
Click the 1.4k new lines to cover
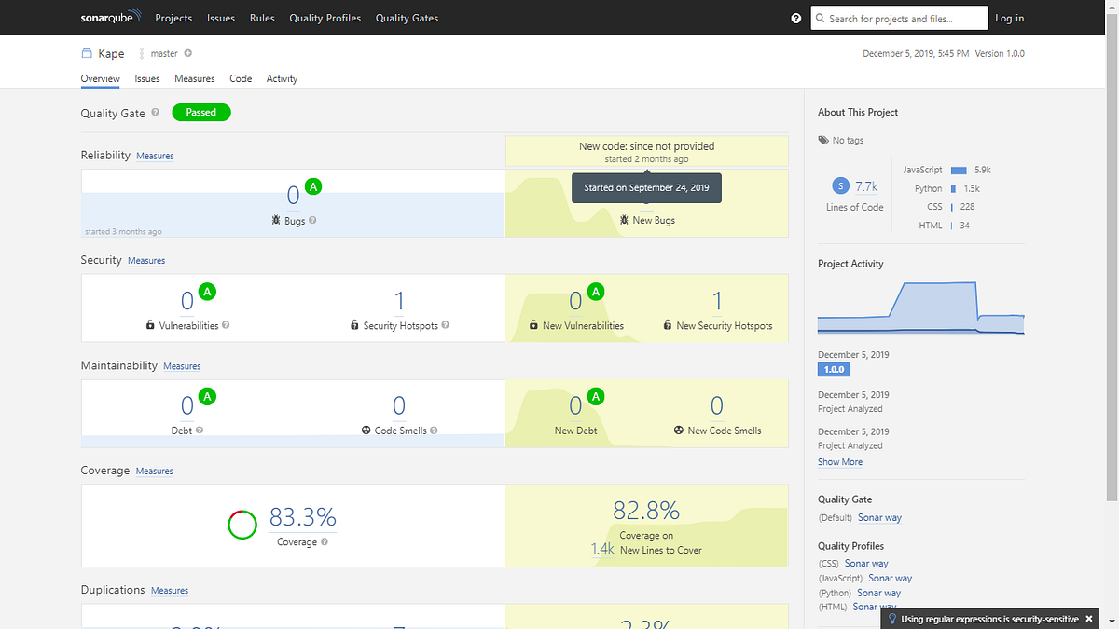602,550
